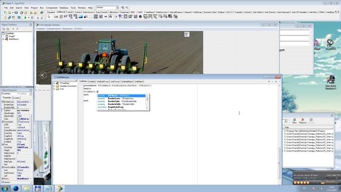Screen dimensions: 341x192
Task: Click the Pause toolbar button
Action: click(32, 18)
